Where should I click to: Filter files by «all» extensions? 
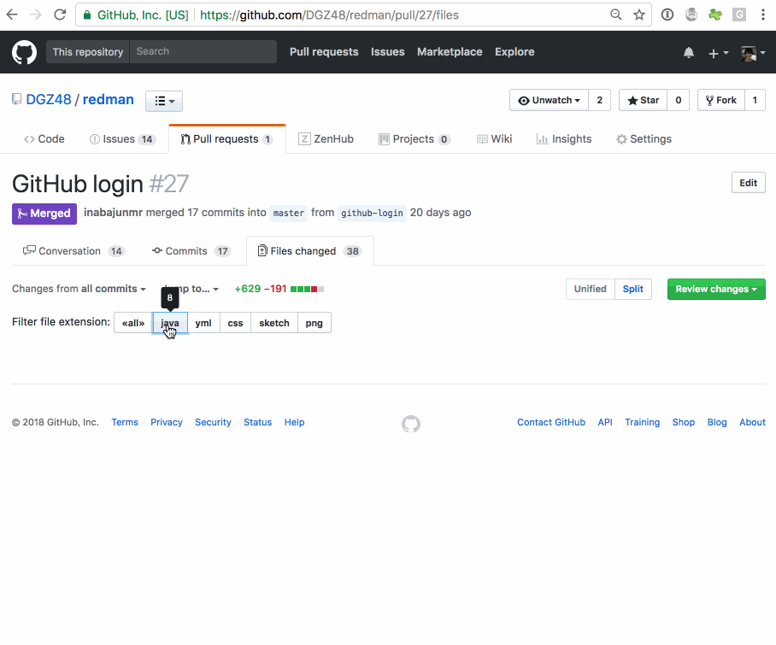coord(133,323)
